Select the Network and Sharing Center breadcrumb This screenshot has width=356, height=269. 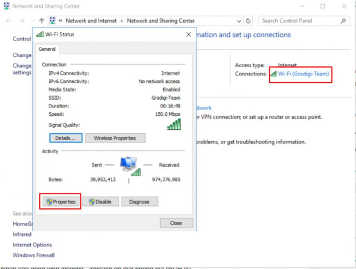[x=161, y=20]
